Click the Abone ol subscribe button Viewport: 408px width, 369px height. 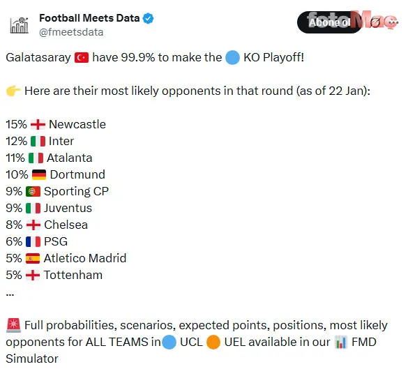[330, 22]
